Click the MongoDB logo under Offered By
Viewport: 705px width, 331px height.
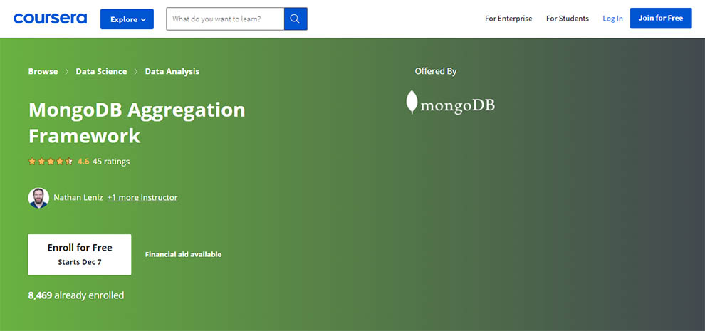(x=451, y=102)
